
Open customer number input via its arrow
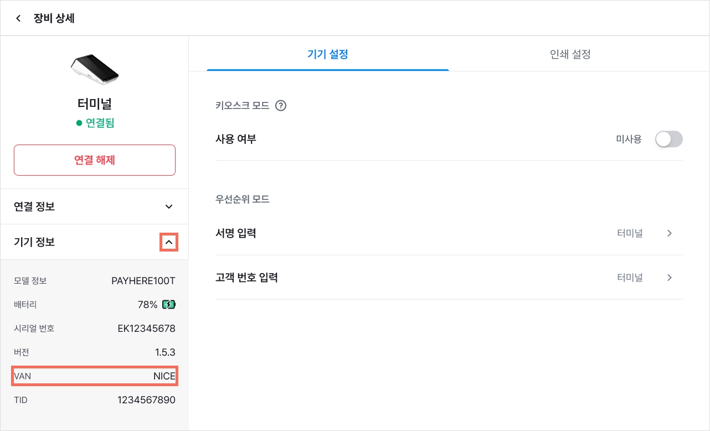pos(670,278)
